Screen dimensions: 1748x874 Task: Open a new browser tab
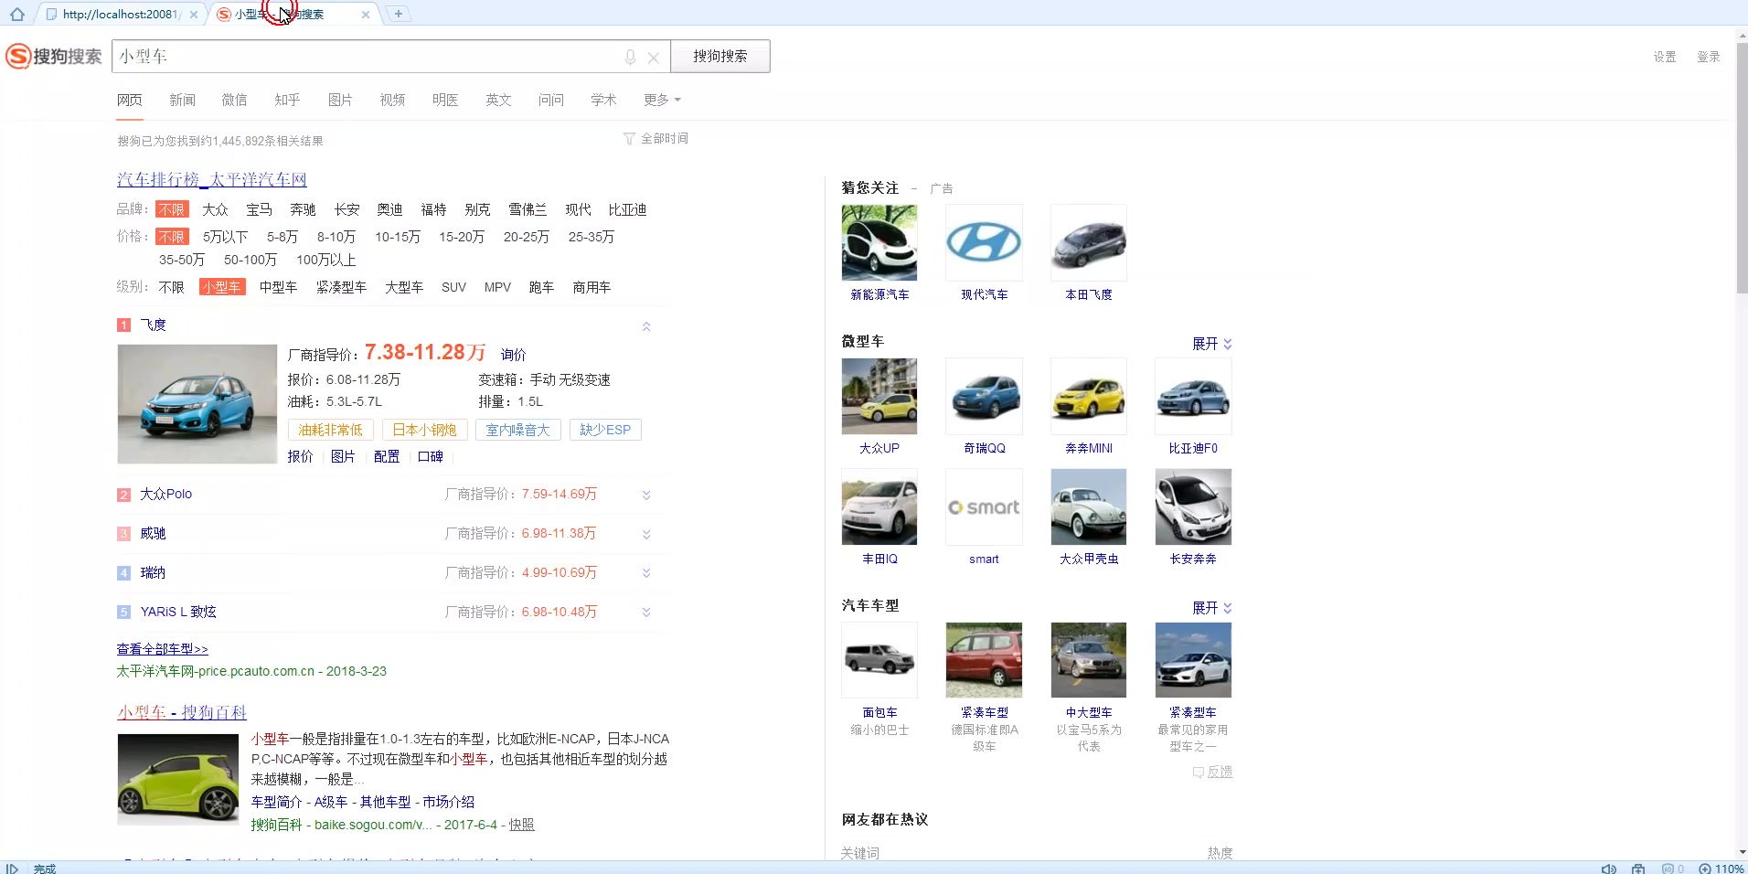pos(398,14)
